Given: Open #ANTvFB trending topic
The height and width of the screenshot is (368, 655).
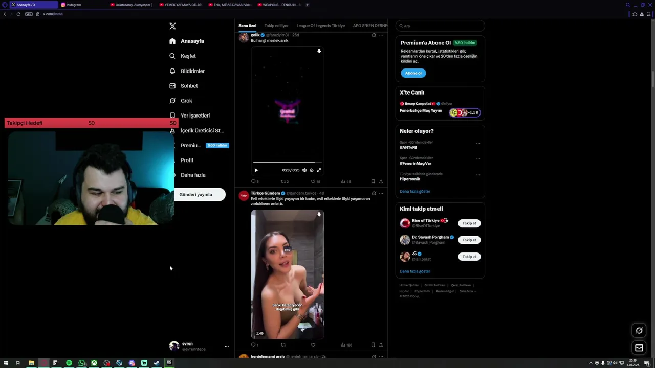Looking at the screenshot, I should [408, 148].
